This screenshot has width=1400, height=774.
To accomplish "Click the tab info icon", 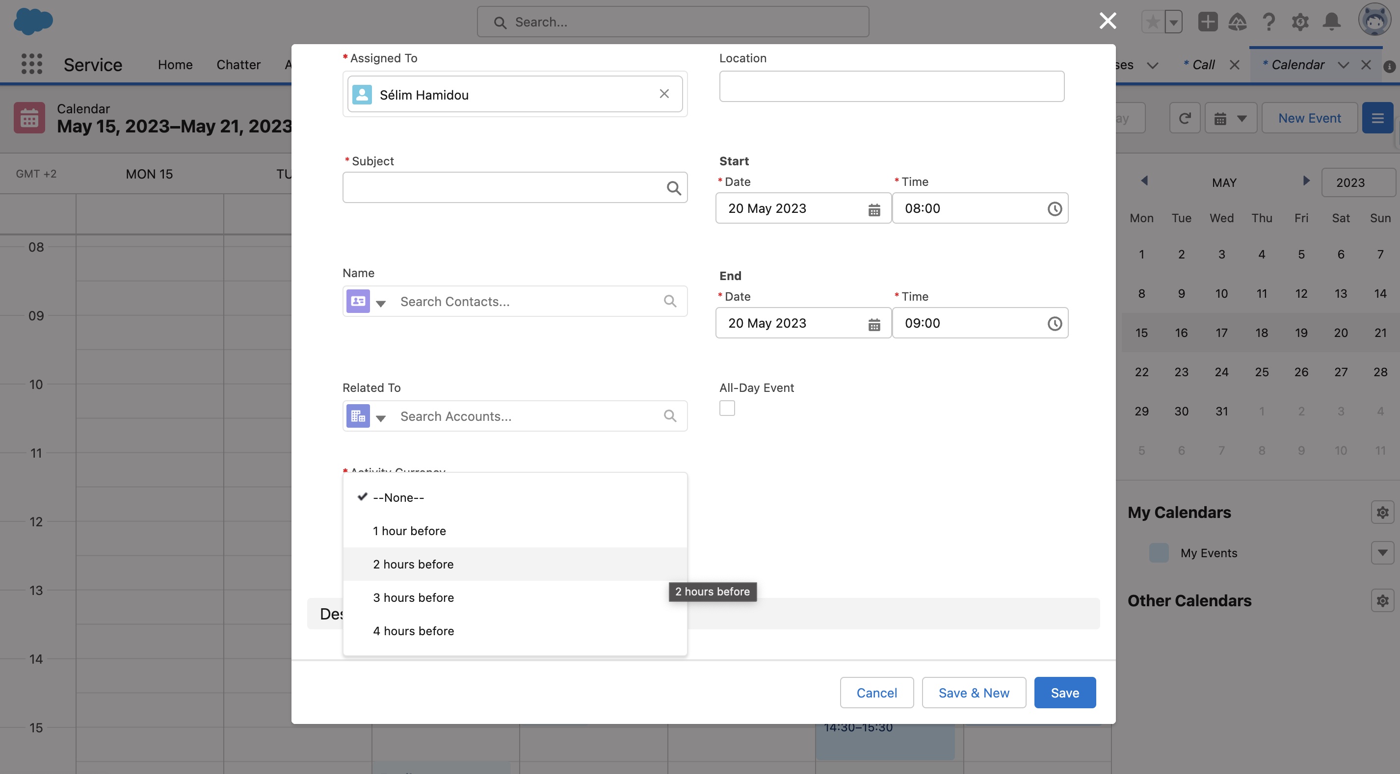I will point(1389,66).
